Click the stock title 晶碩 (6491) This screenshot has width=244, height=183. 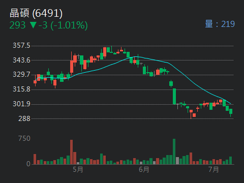pyautogui.click(x=36, y=13)
